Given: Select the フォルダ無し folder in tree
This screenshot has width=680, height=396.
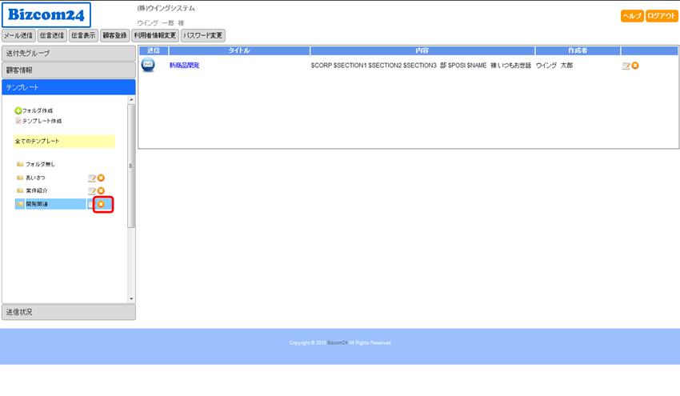Looking at the screenshot, I should coord(40,164).
